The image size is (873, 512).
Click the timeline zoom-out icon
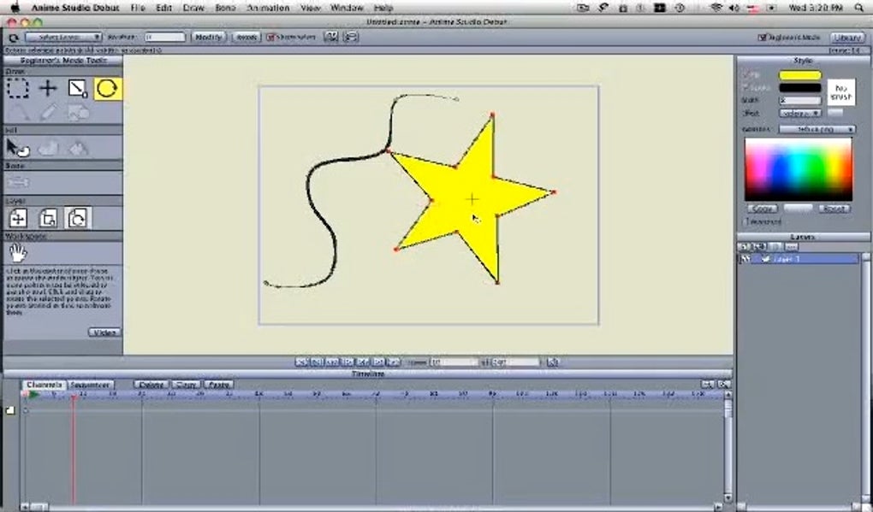point(707,384)
